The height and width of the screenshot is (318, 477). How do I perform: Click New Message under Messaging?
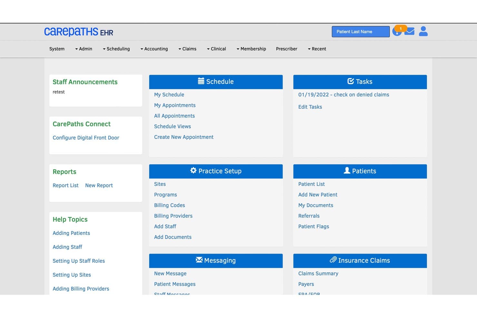(x=170, y=274)
